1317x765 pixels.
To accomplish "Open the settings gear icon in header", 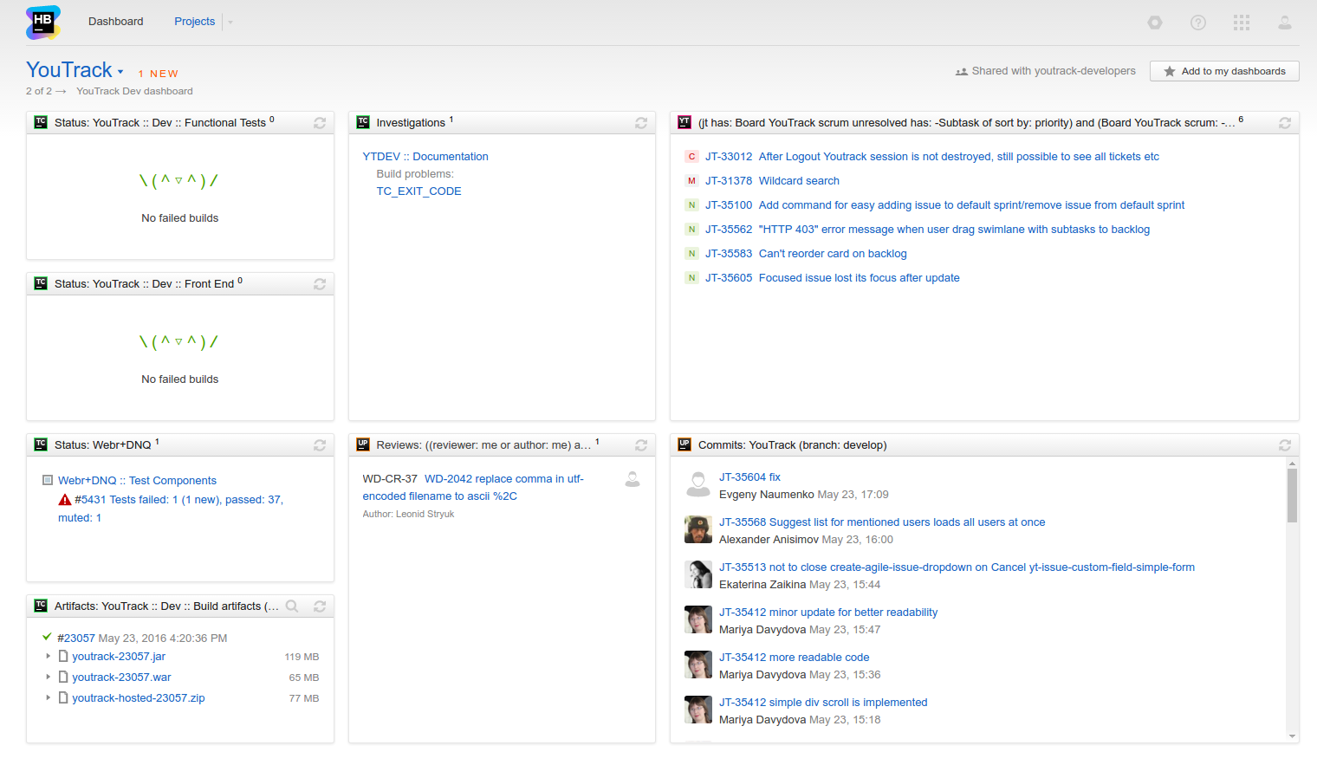I will pyautogui.click(x=1155, y=23).
